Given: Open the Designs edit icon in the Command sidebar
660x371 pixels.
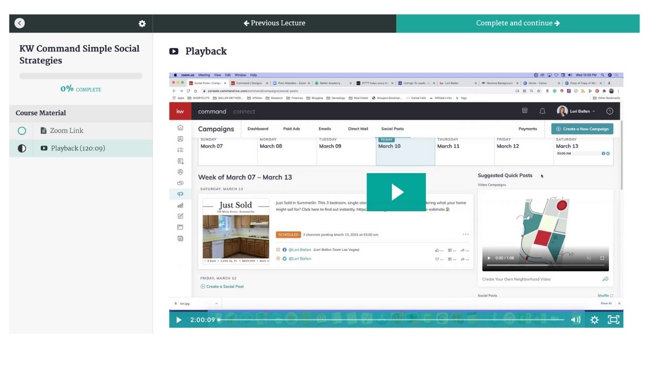Looking at the screenshot, I should tap(180, 216).
